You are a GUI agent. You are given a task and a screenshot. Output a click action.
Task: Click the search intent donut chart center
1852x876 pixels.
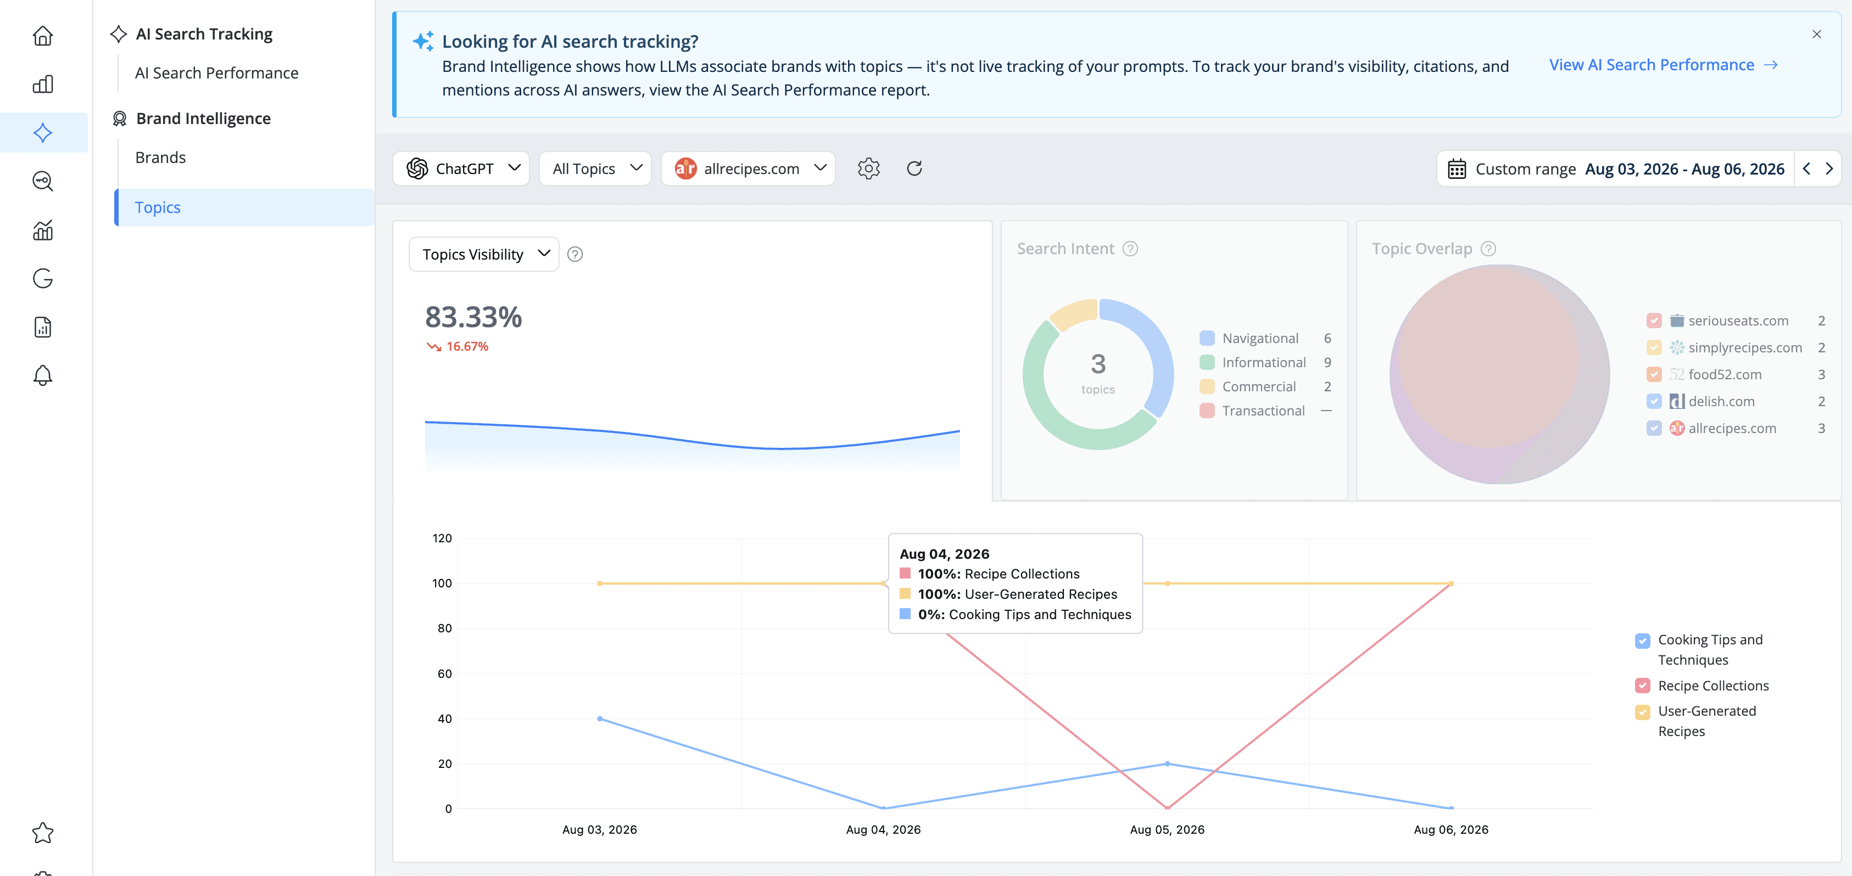point(1098,374)
